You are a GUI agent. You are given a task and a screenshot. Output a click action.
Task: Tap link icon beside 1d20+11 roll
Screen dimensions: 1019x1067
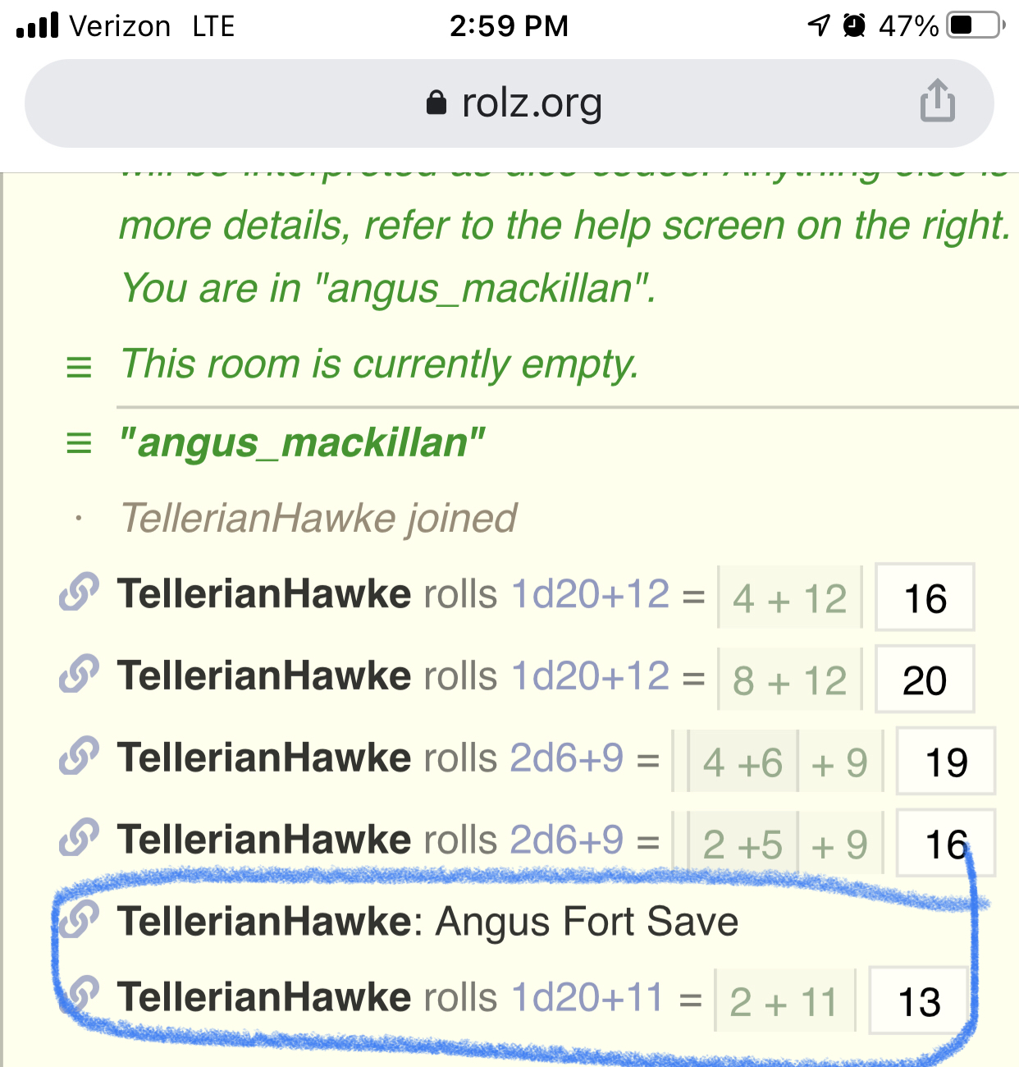pos(79,996)
